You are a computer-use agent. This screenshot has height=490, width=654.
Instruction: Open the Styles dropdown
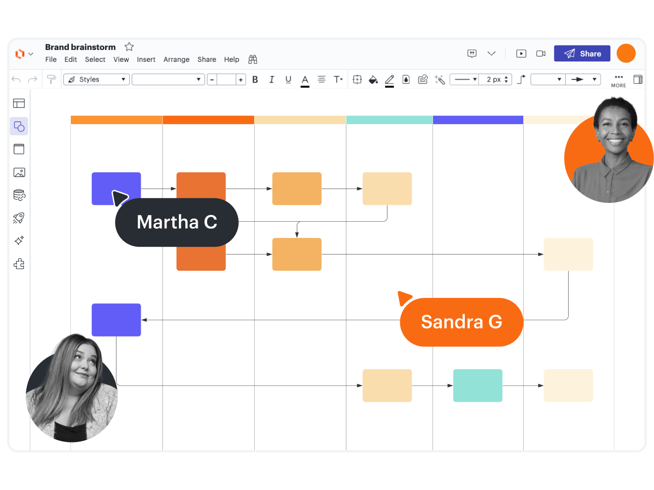coord(97,79)
